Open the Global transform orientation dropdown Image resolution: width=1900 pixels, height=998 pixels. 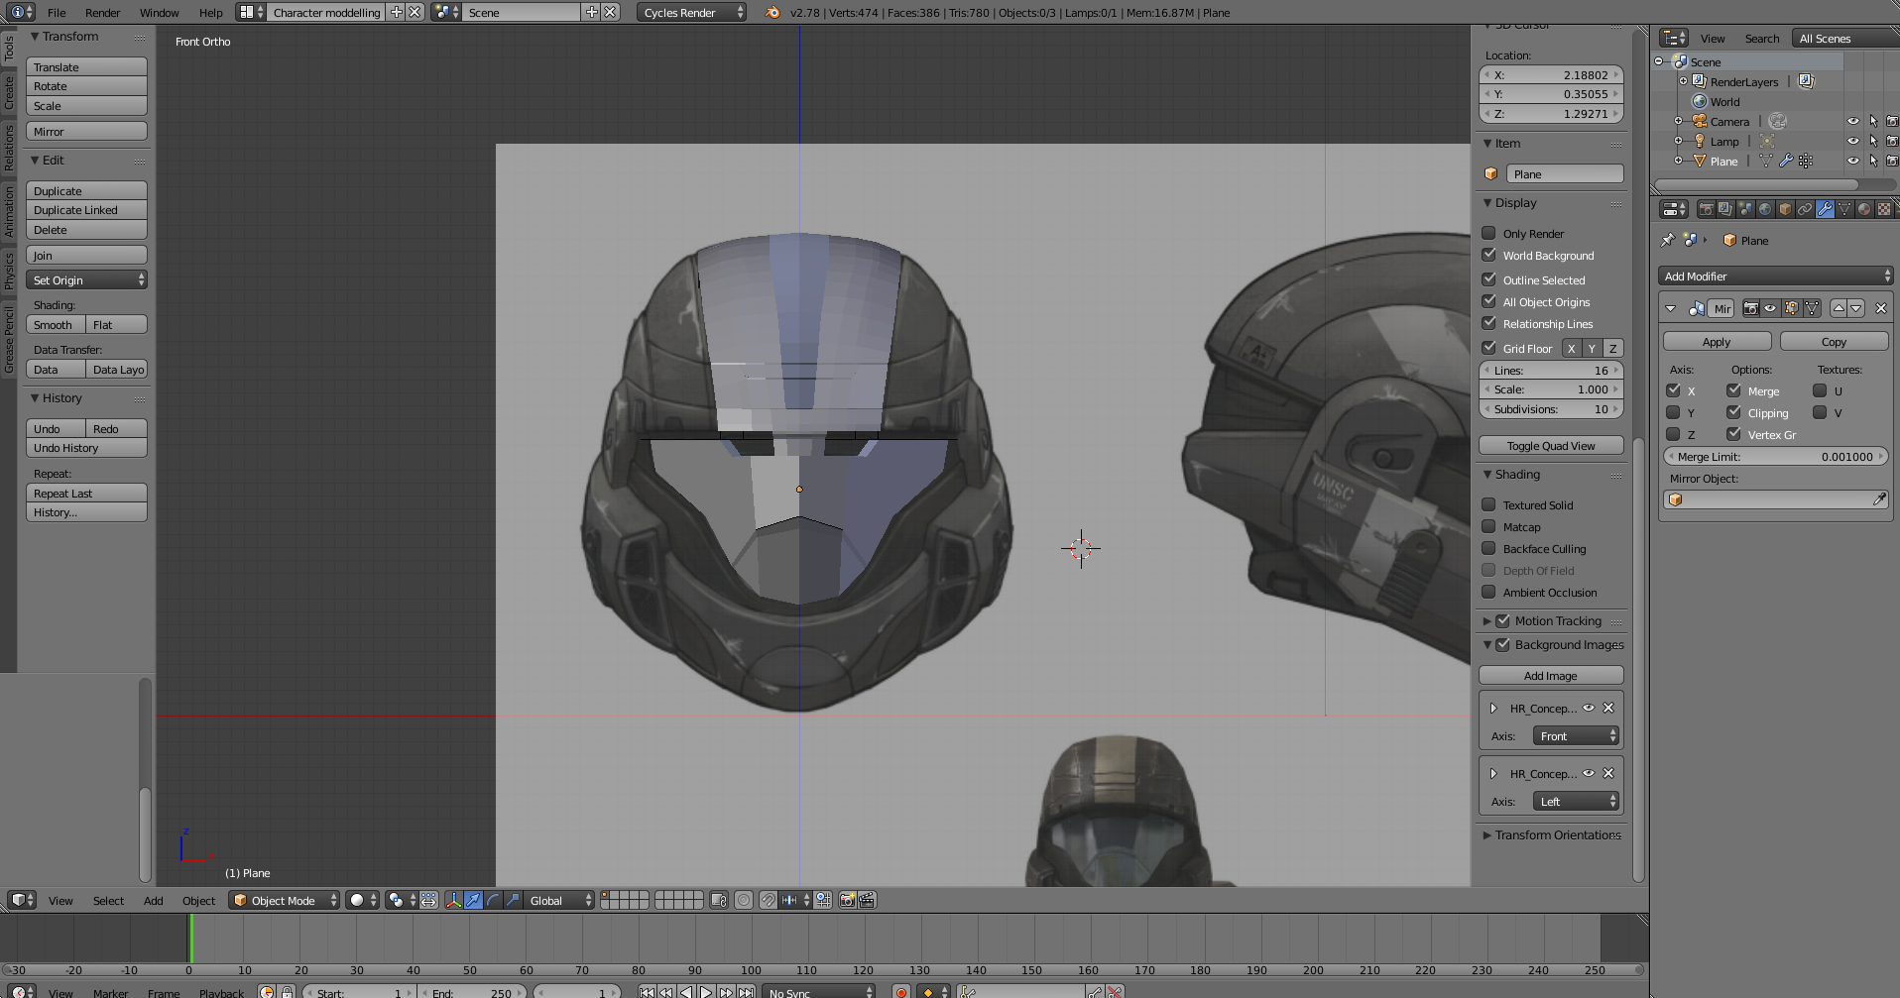(559, 900)
